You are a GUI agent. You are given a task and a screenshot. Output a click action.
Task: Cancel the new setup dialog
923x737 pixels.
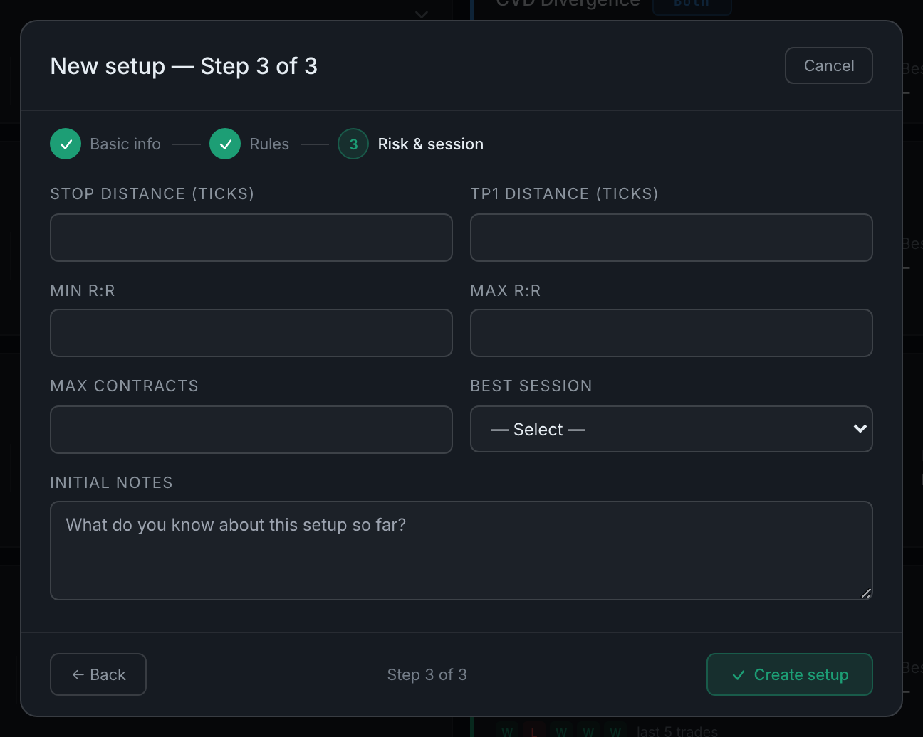click(x=829, y=65)
